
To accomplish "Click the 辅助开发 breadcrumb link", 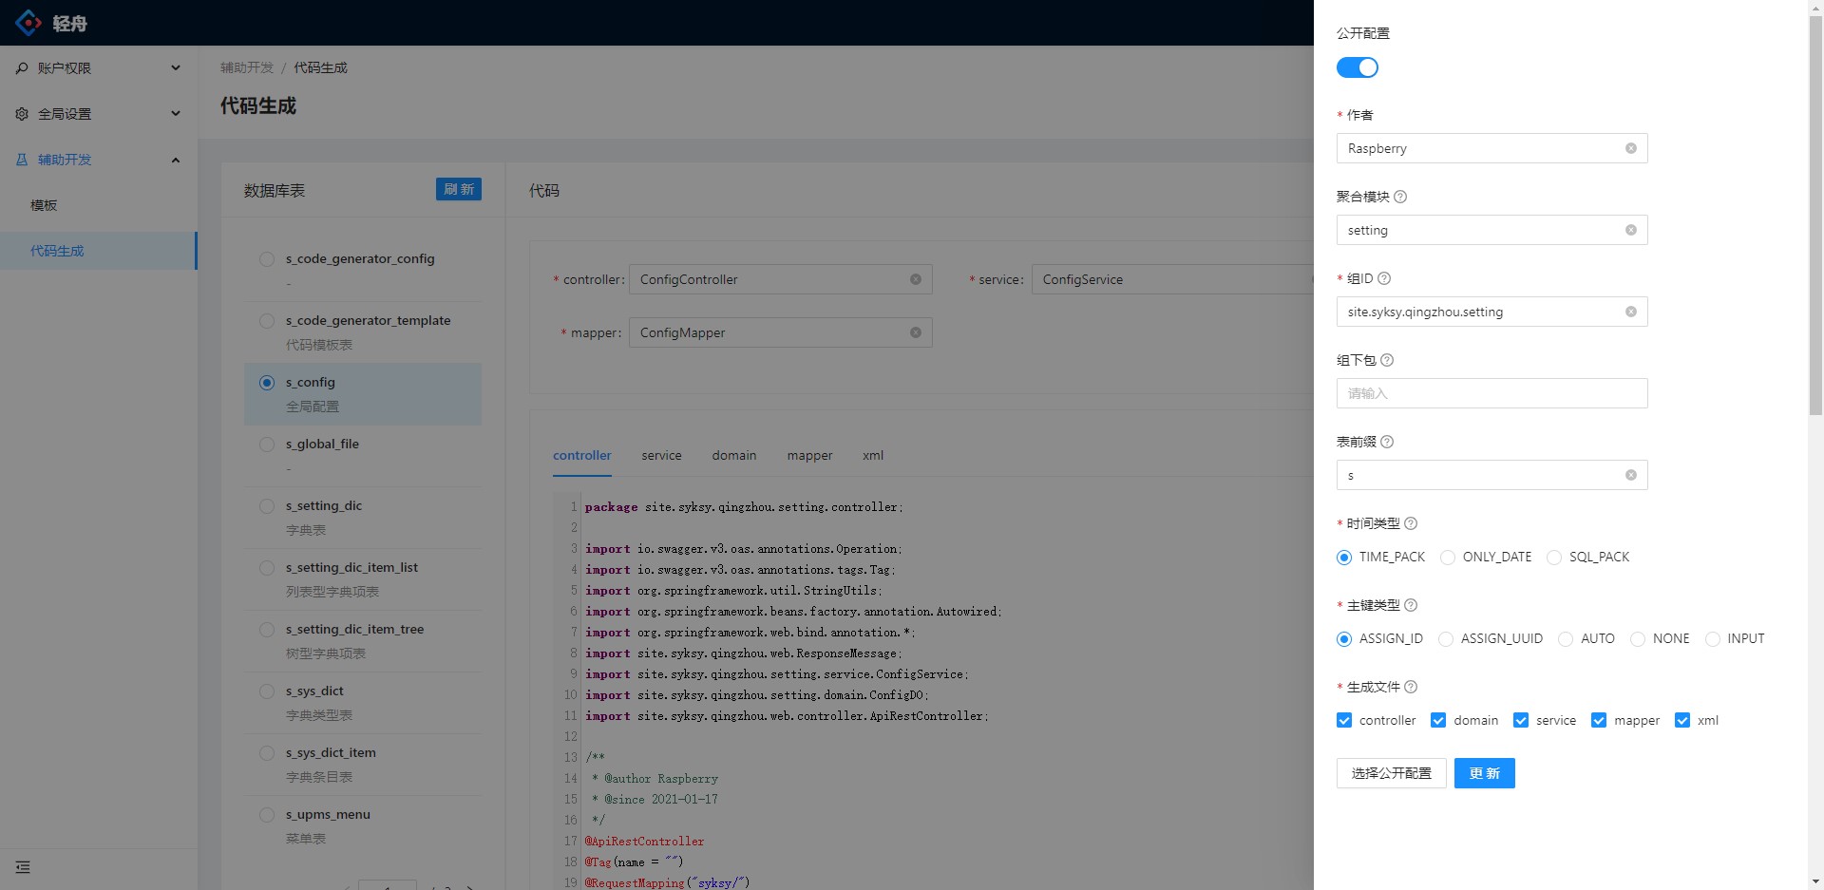I will 247,67.
